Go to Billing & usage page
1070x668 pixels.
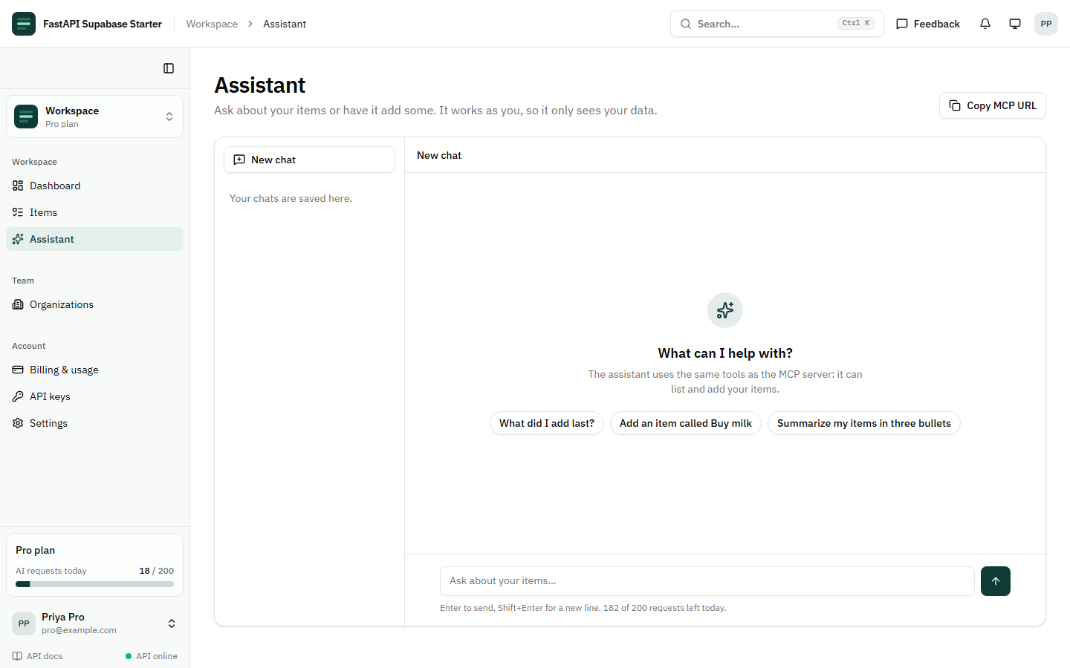click(95, 370)
